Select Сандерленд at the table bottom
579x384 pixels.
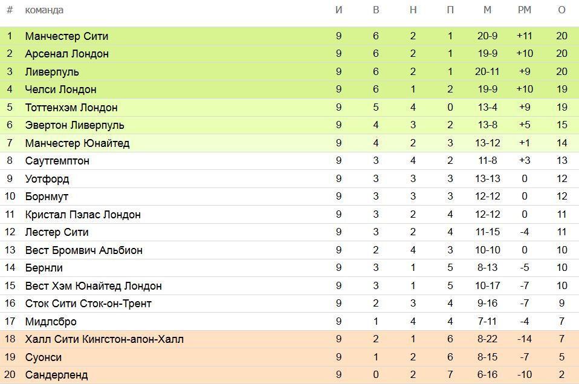click(x=56, y=375)
